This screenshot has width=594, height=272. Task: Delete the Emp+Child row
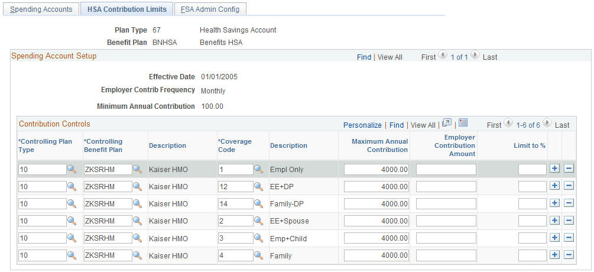[x=569, y=238]
